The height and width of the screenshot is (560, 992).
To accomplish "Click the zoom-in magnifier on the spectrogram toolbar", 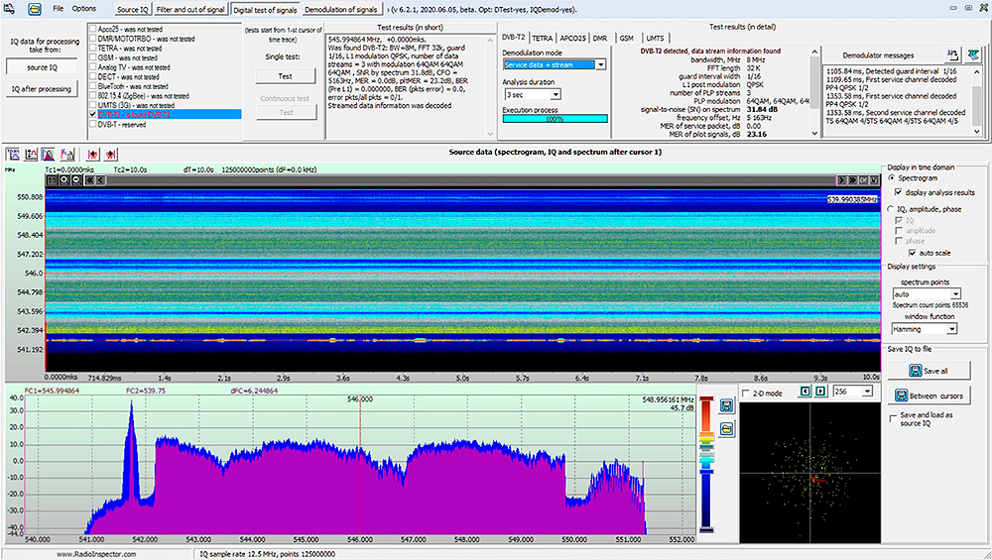I will click(64, 180).
